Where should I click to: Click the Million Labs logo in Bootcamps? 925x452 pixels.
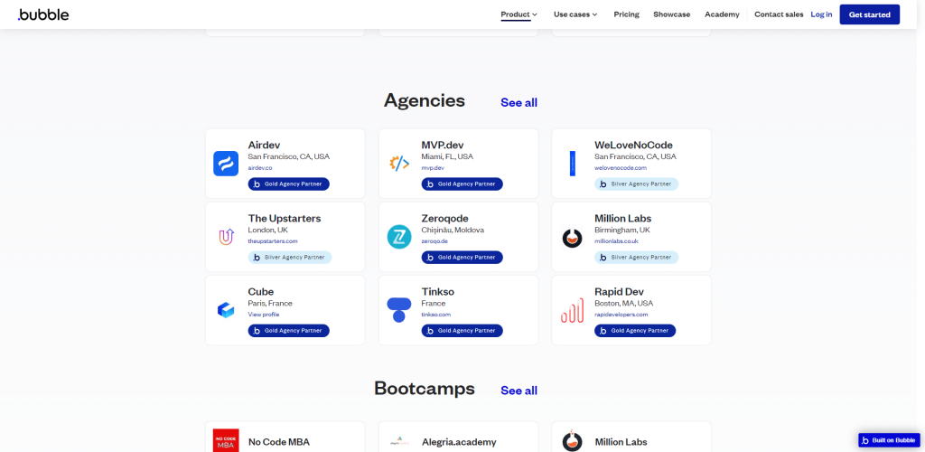[x=572, y=440]
